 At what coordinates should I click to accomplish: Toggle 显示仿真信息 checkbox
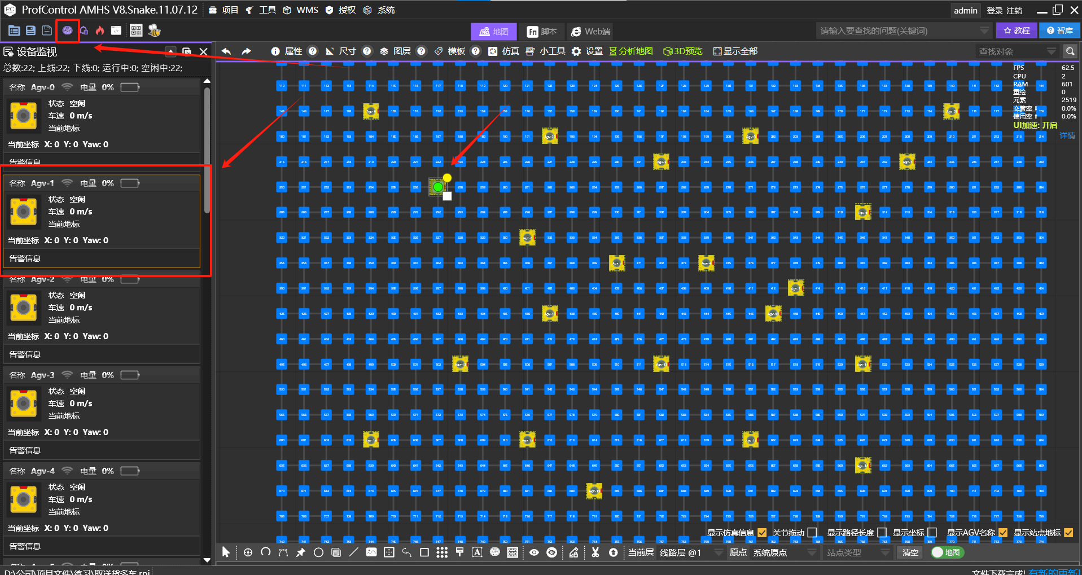click(762, 533)
